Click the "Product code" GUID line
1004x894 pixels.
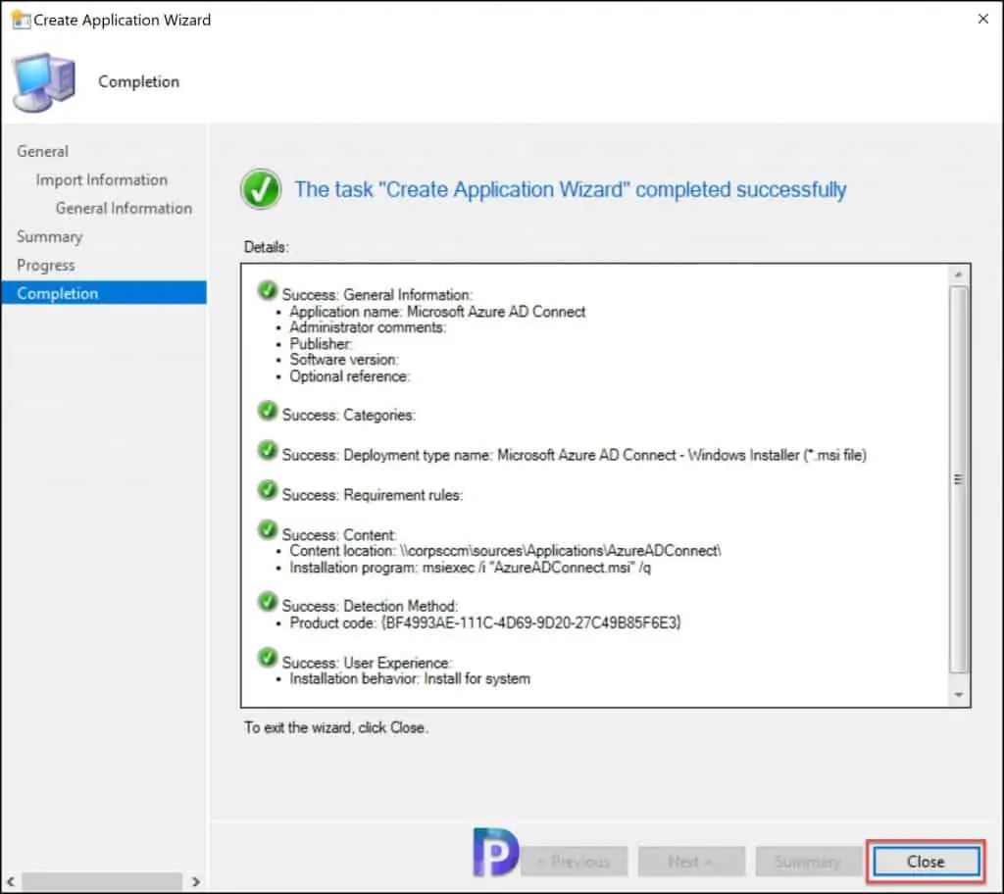[x=484, y=622]
